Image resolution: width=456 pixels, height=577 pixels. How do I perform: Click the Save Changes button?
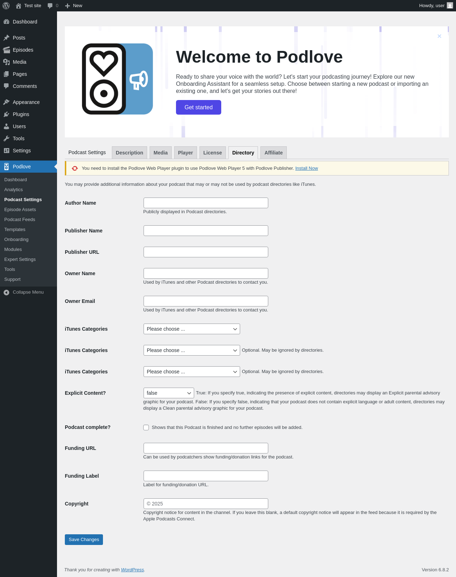pyautogui.click(x=84, y=540)
